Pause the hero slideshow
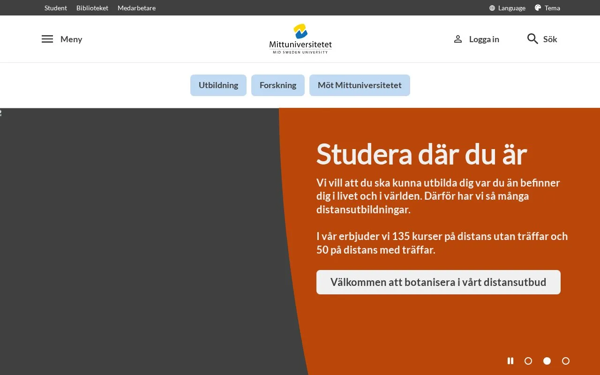600x375 pixels. click(x=510, y=360)
